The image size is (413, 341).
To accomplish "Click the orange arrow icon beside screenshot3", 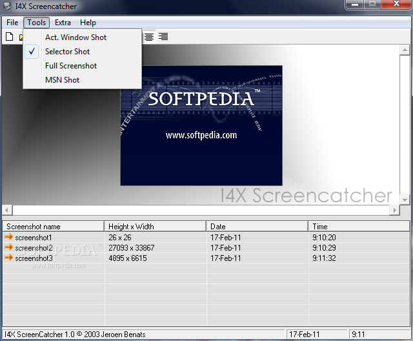I will tap(8, 258).
